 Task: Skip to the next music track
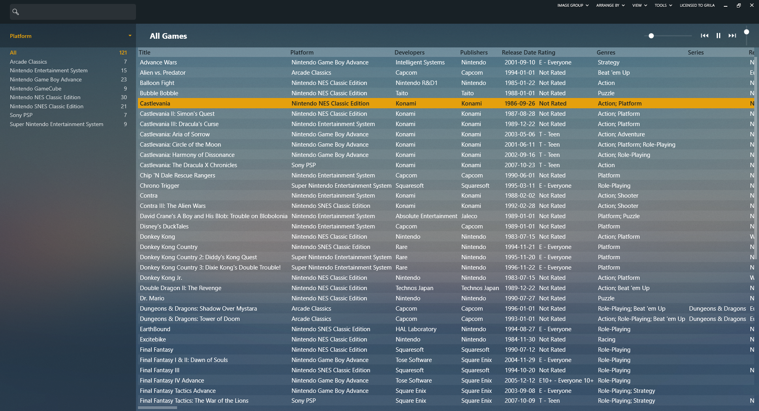point(732,36)
